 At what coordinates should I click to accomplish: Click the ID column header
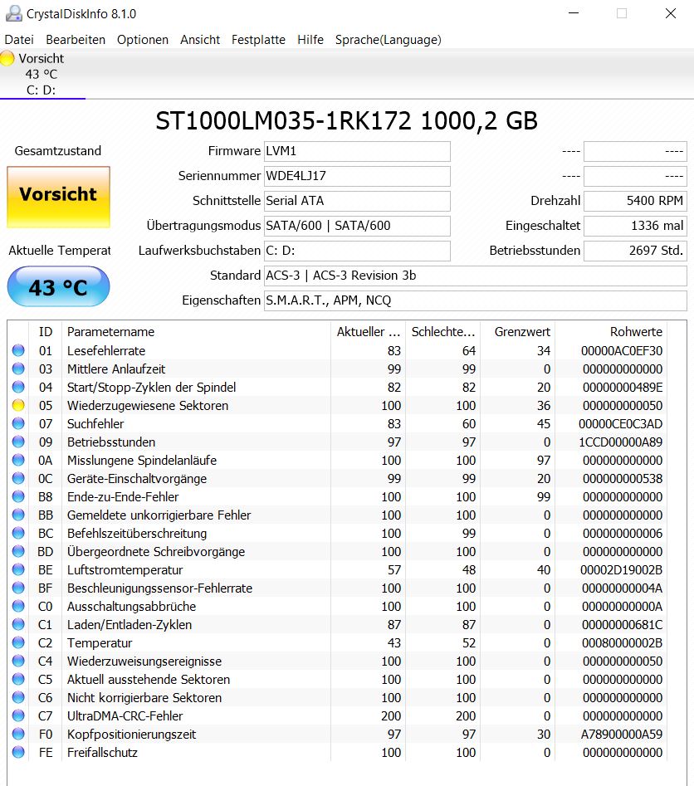[46, 332]
